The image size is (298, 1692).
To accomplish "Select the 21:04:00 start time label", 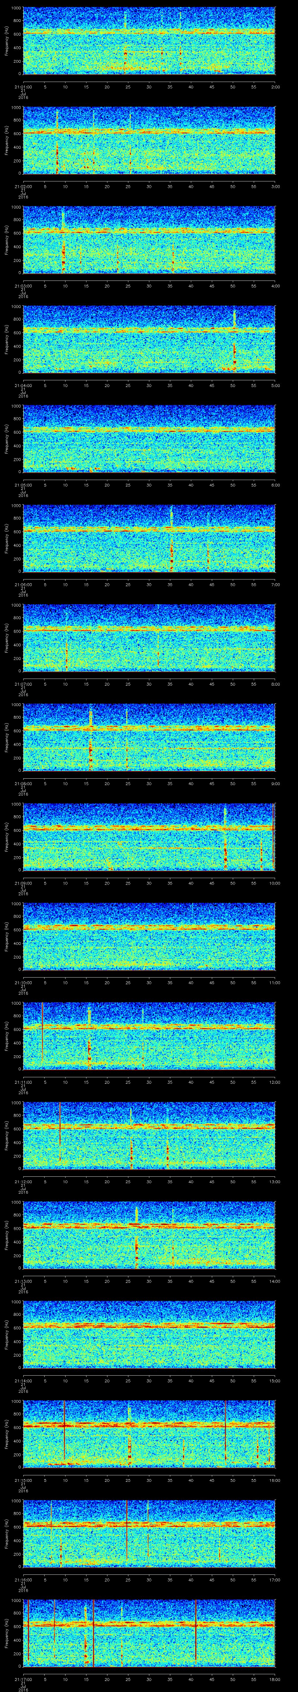I will [23, 385].
